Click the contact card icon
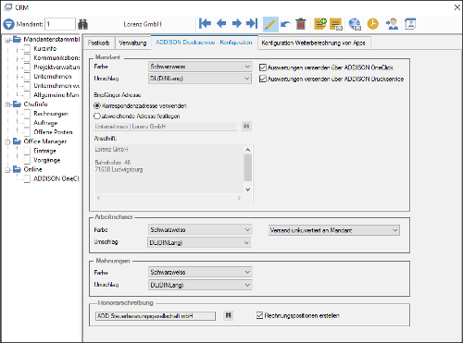 coord(410,24)
